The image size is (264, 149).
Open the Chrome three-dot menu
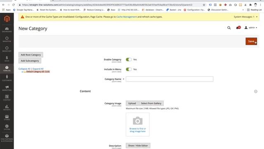point(260,5)
